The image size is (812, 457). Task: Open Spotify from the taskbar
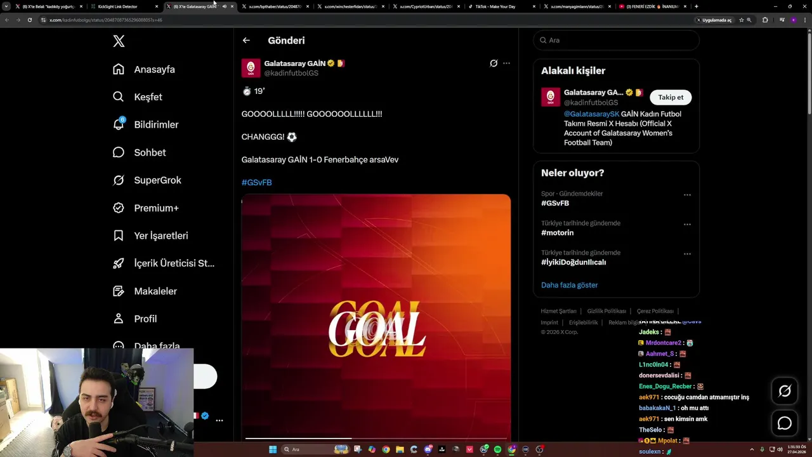tap(497, 449)
